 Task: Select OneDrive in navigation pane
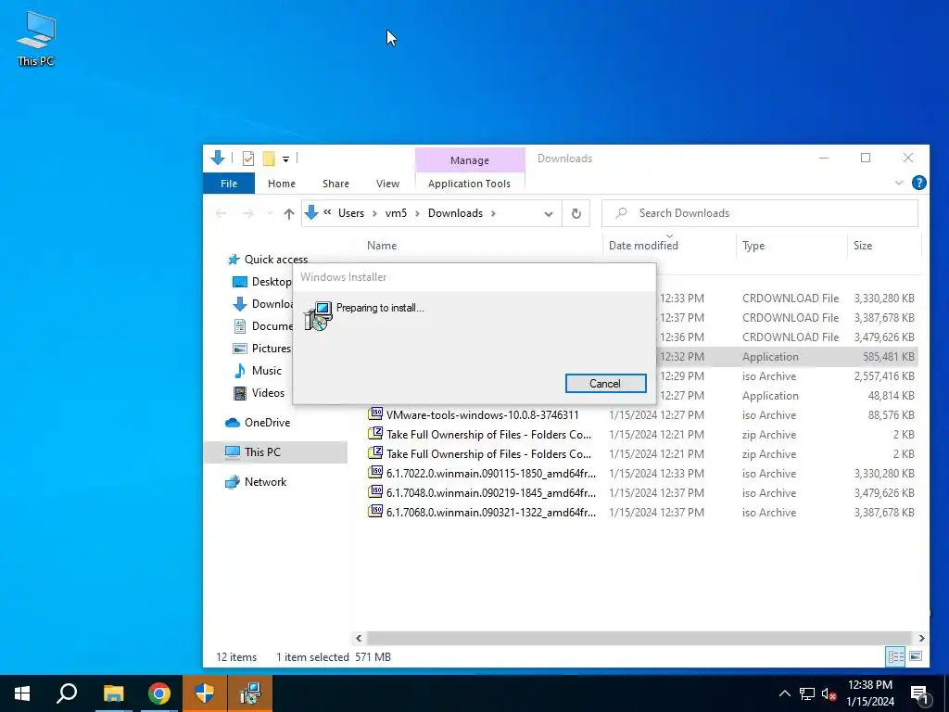coord(258,423)
